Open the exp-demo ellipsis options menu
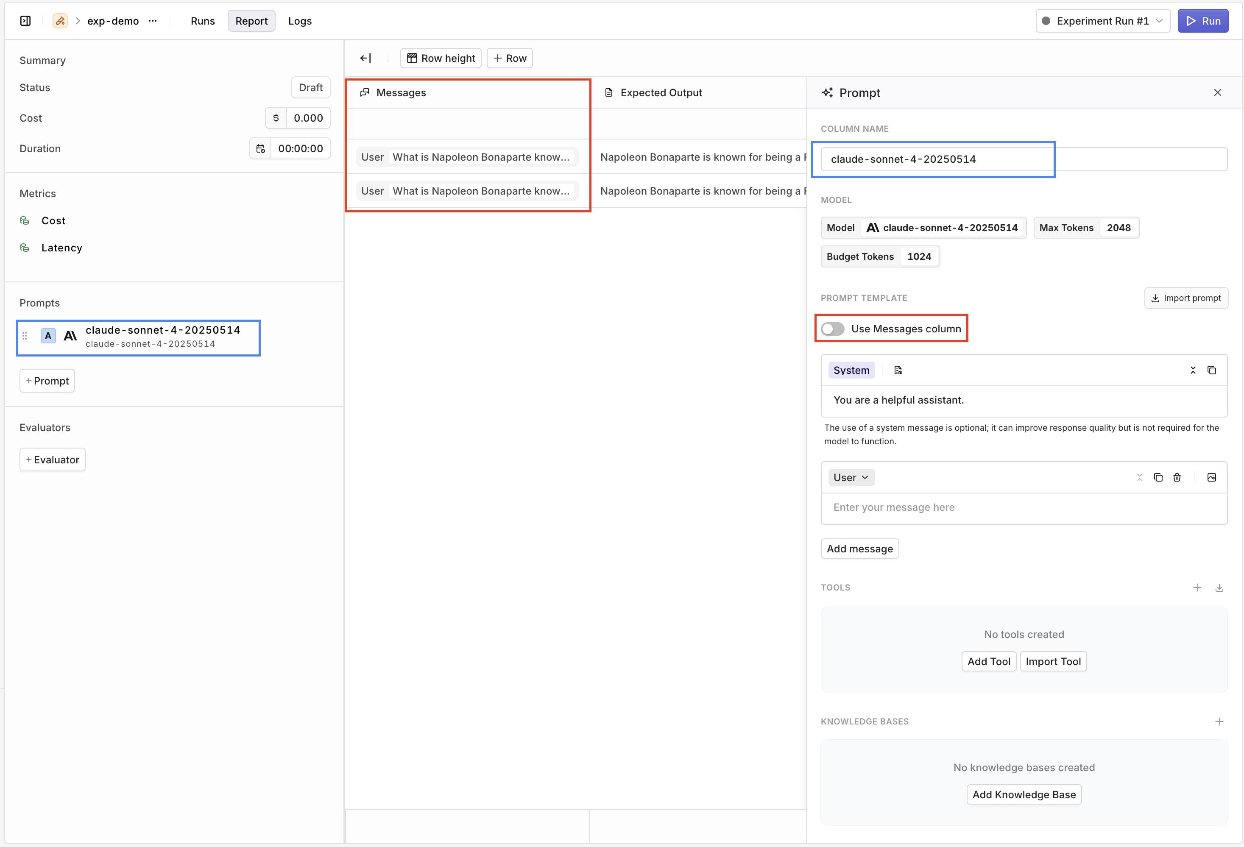 coord(153,21)
